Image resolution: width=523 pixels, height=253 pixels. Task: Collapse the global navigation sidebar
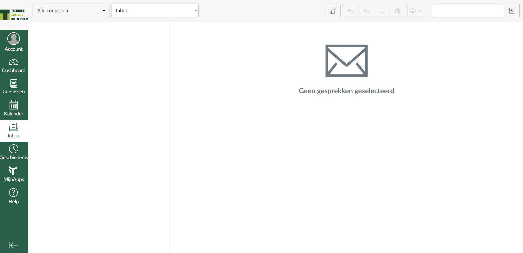(13, 245)
